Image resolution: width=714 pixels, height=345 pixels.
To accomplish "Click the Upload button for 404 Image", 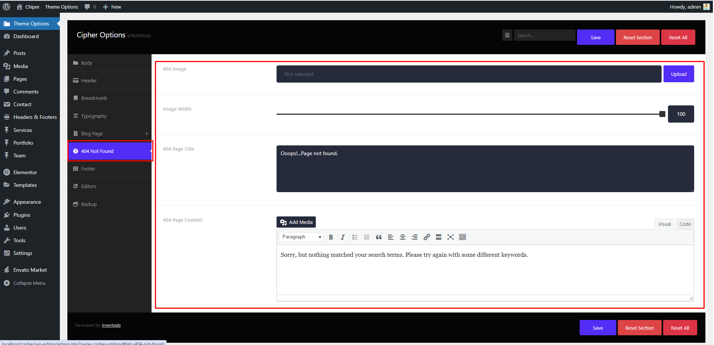I will click(678, 74).
